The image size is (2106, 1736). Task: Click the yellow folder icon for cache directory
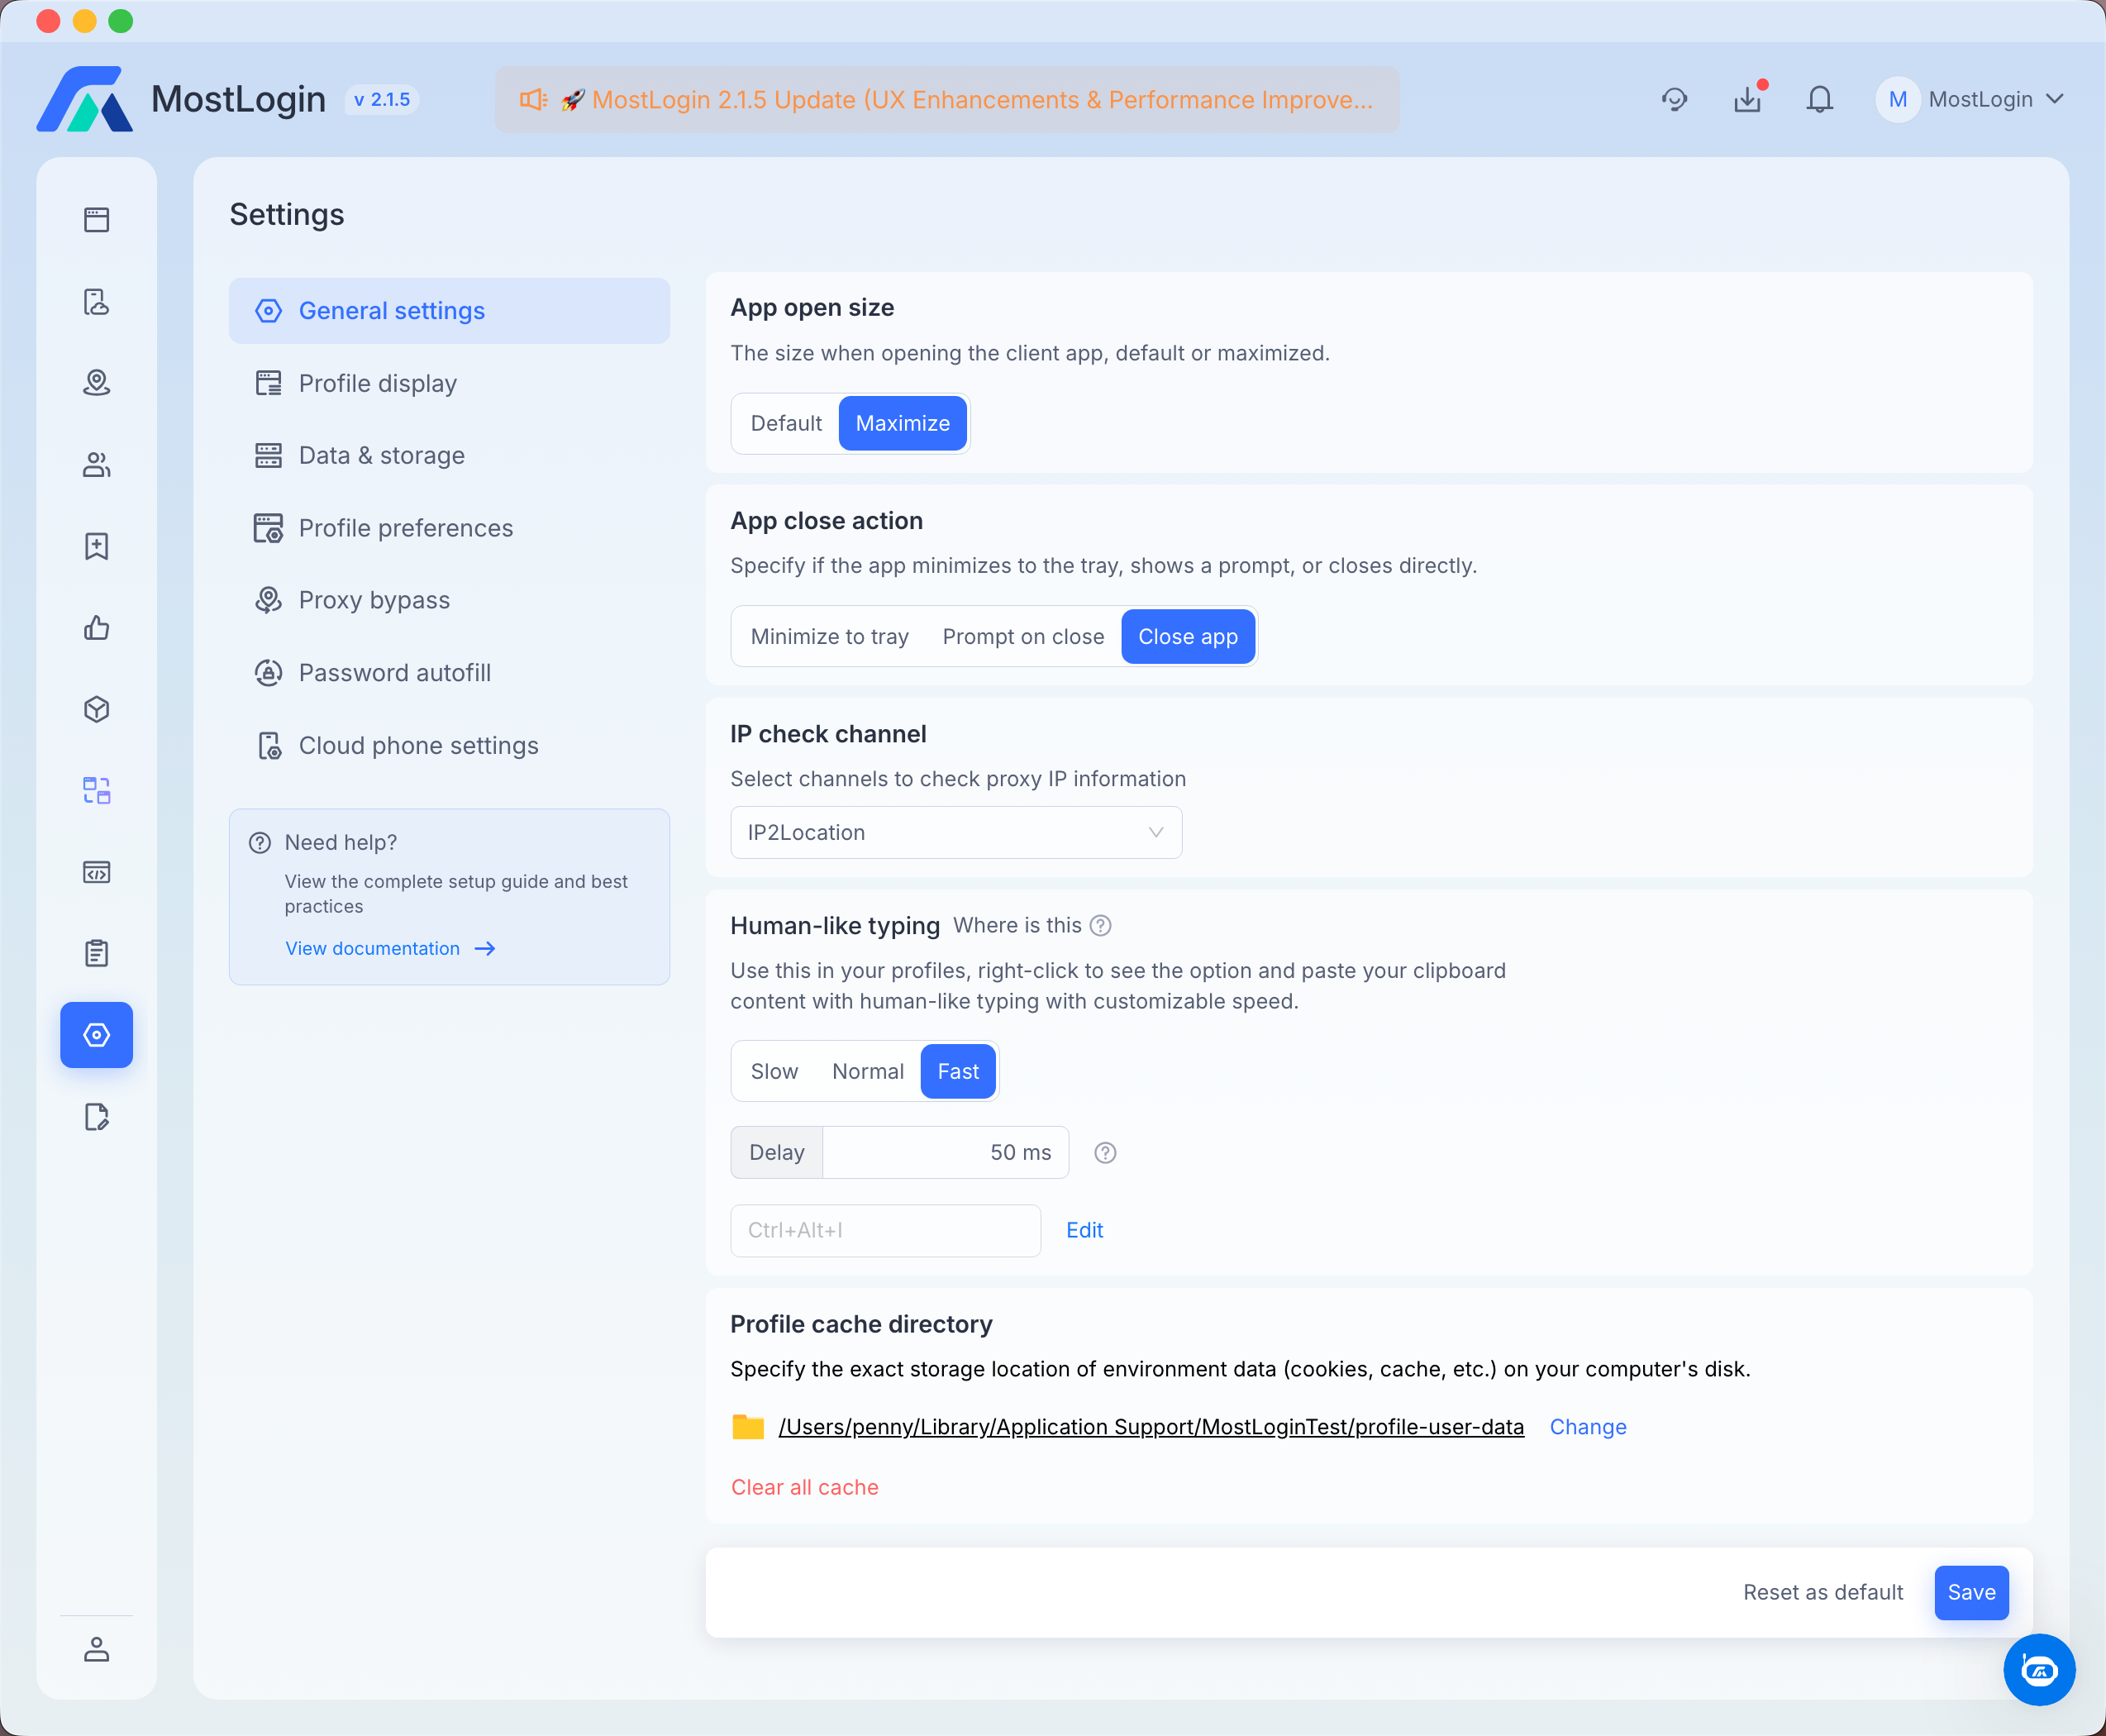(x=748, y=1427)
